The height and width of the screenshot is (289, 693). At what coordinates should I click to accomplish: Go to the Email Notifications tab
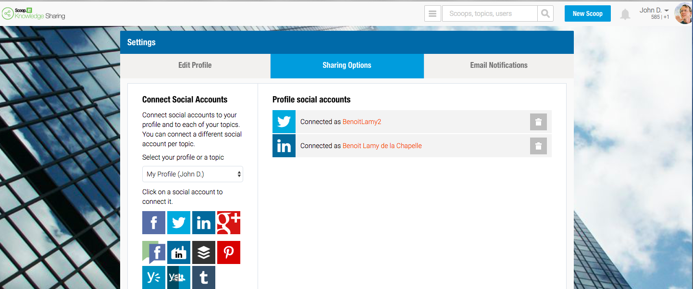point(499,65)
